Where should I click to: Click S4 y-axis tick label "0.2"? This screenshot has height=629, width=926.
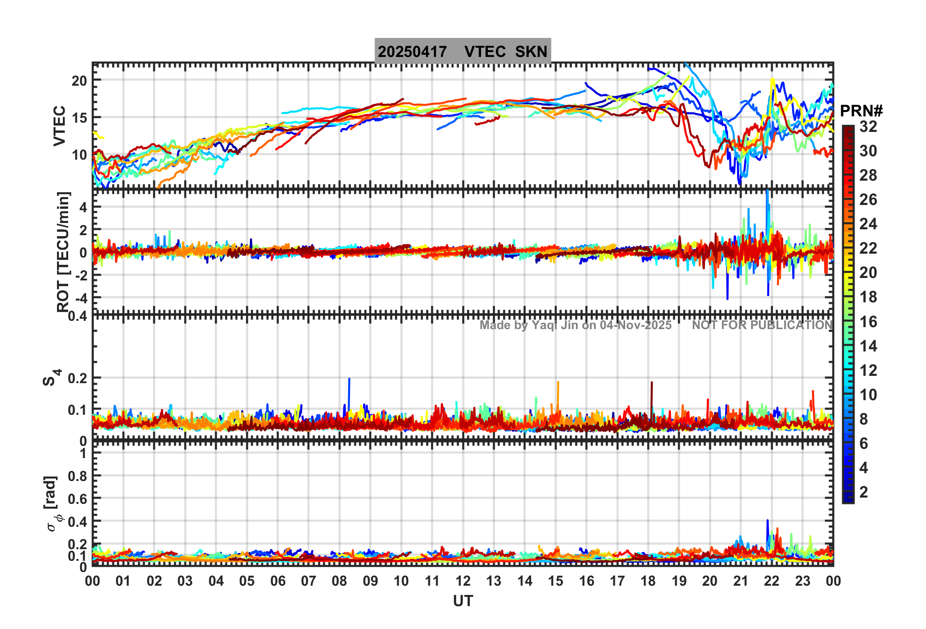[78, 378]
